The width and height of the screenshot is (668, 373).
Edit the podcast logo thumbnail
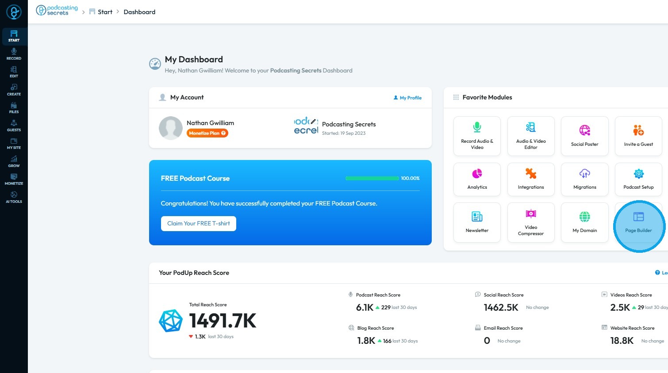(x=306, y=126)
